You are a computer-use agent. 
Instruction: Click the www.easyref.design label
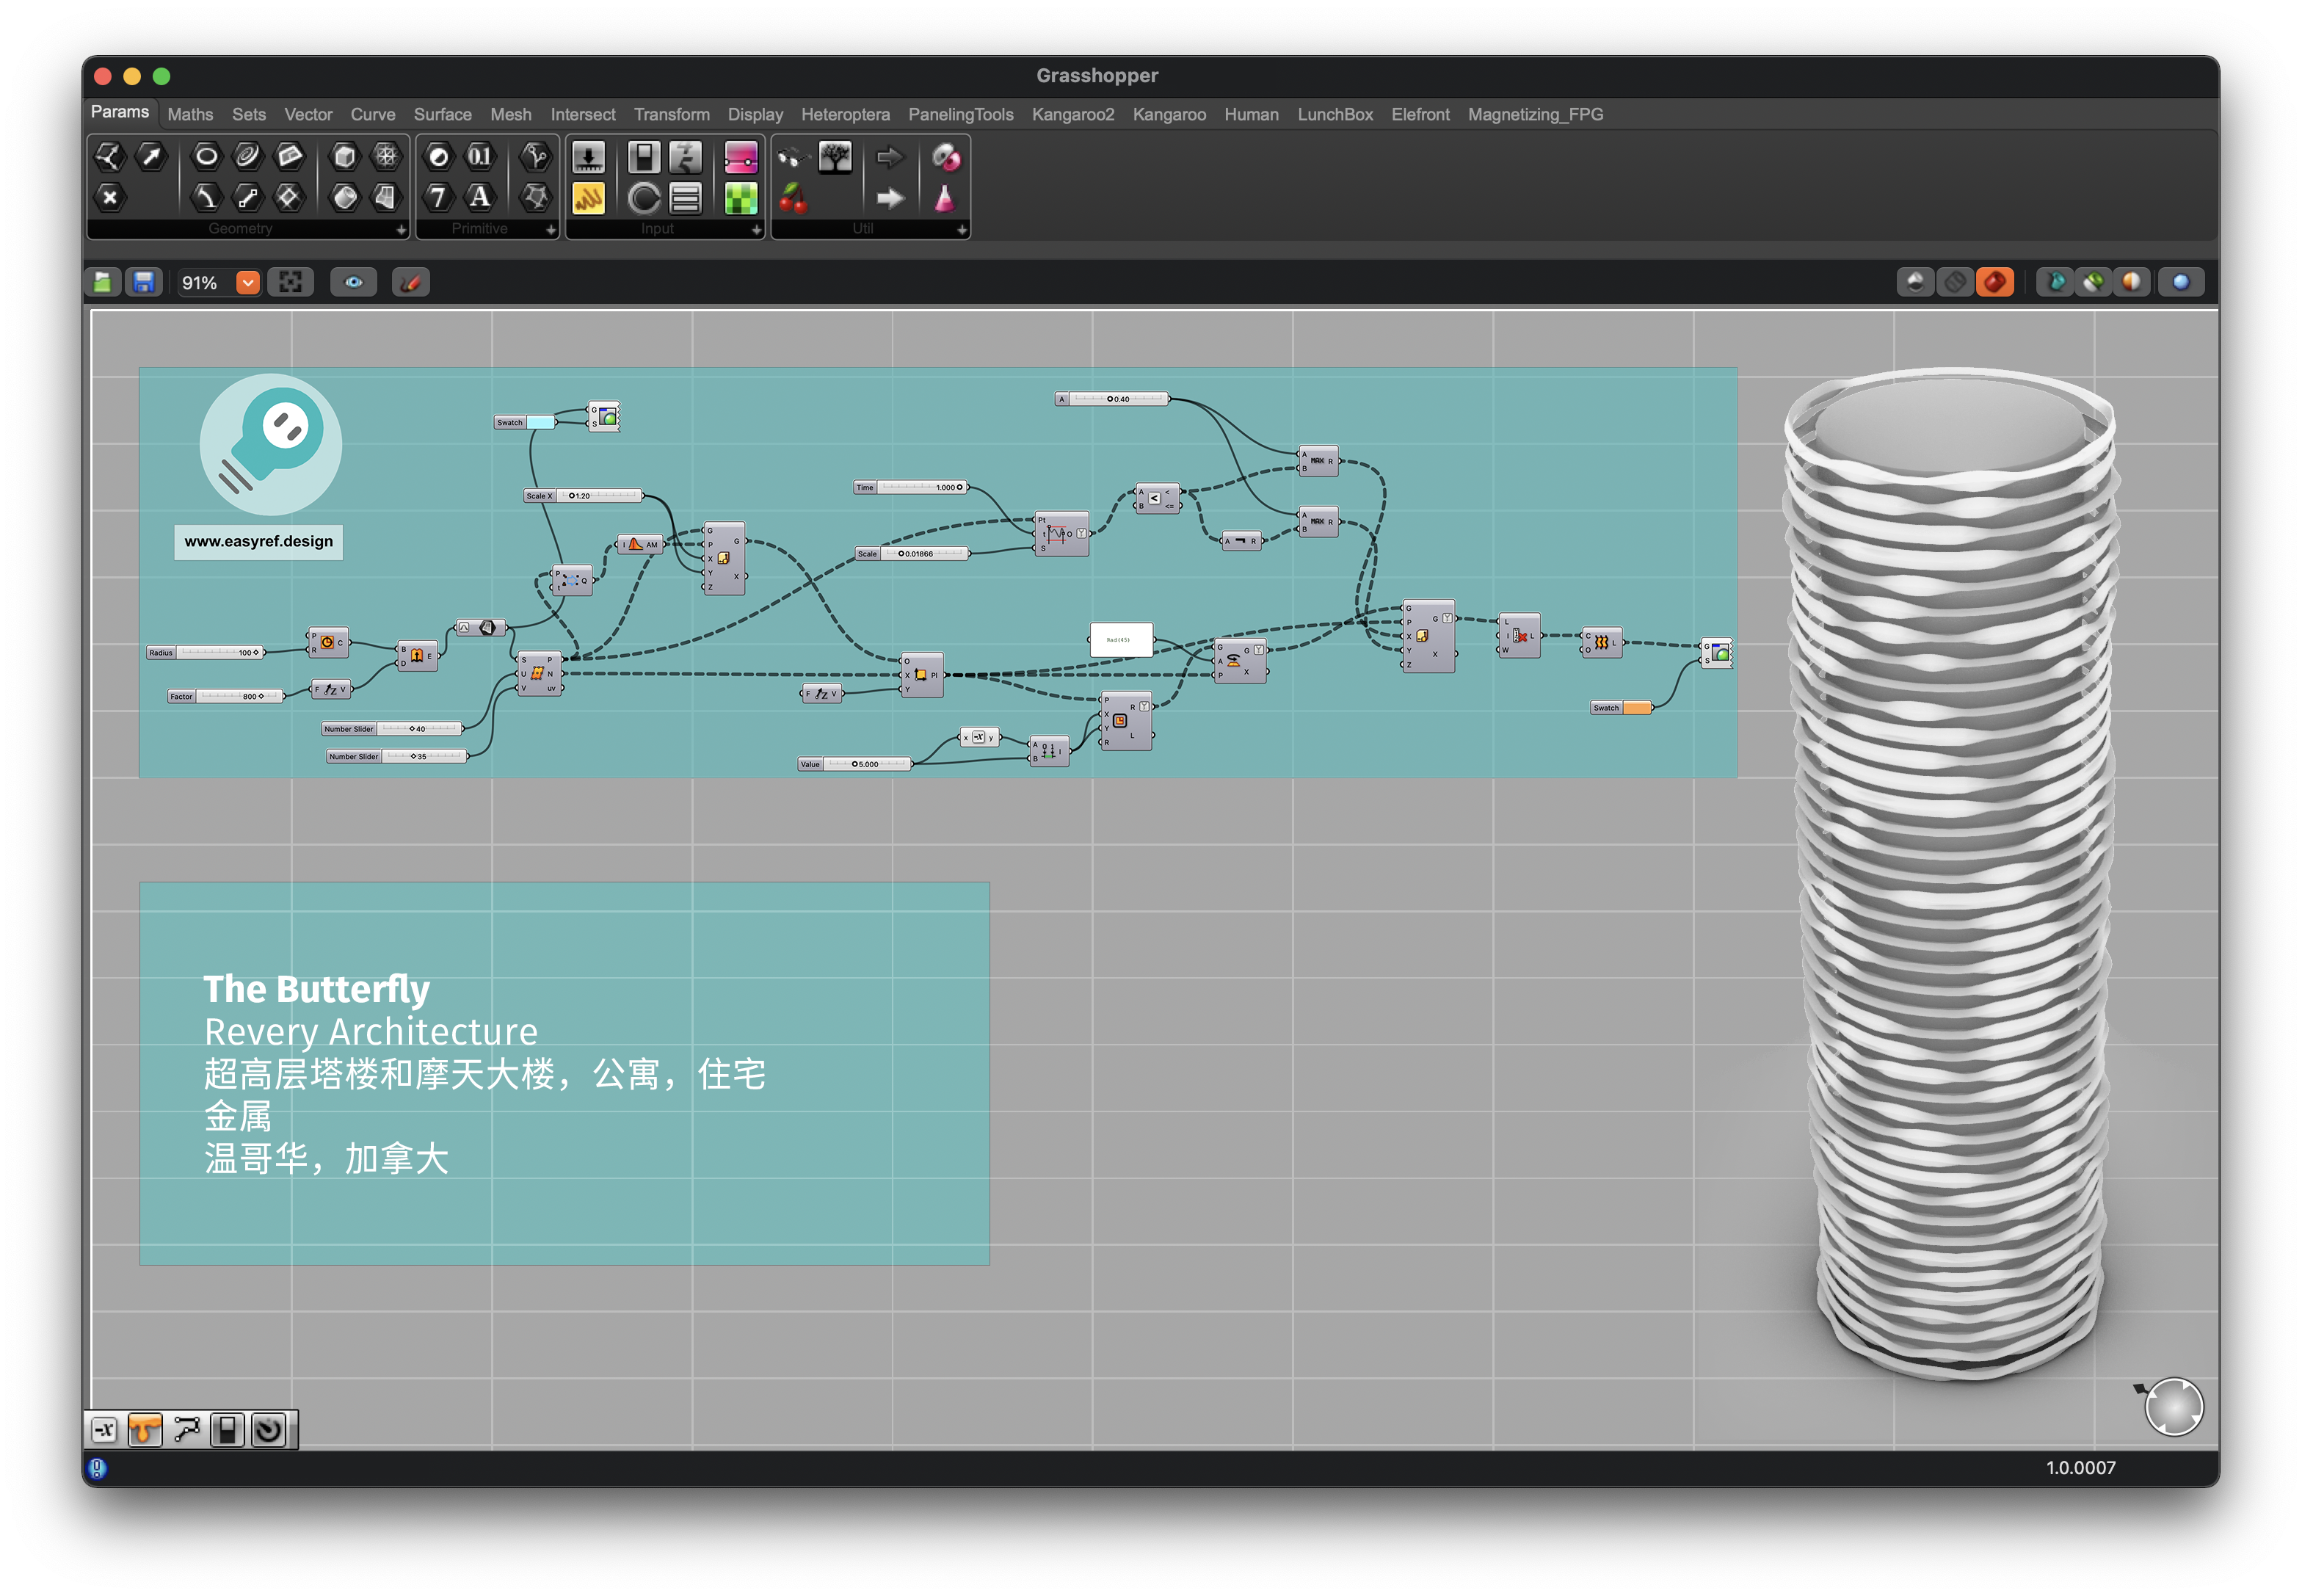point(258,542)
